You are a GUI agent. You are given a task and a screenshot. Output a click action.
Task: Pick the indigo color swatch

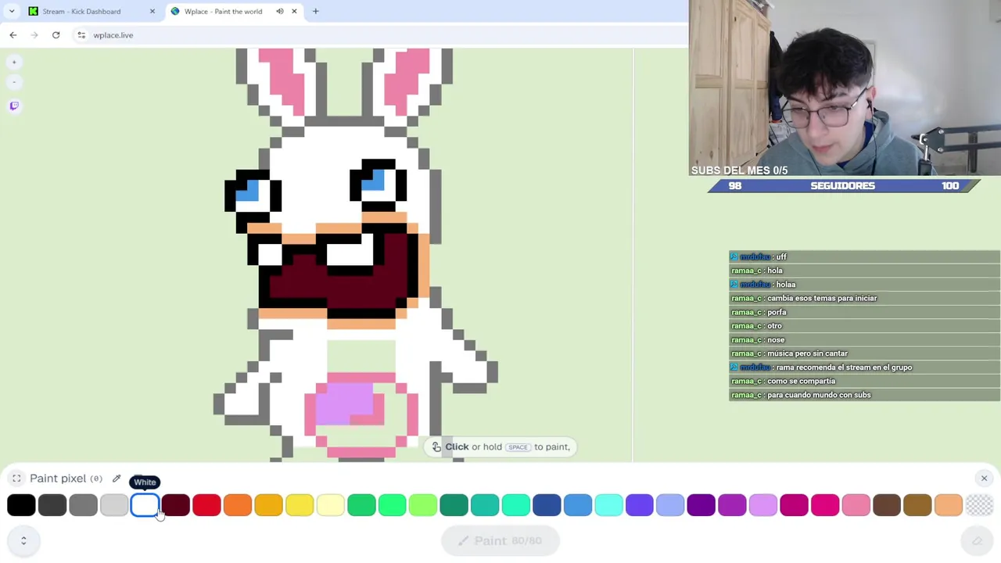(x=640, y=505)
